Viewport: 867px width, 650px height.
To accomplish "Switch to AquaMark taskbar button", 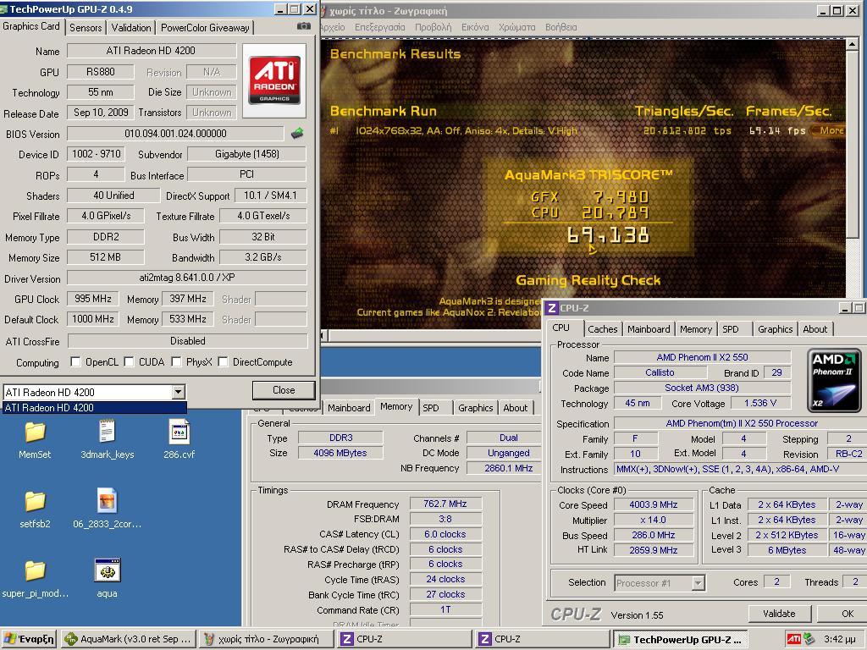I will [x=128, y=639].
